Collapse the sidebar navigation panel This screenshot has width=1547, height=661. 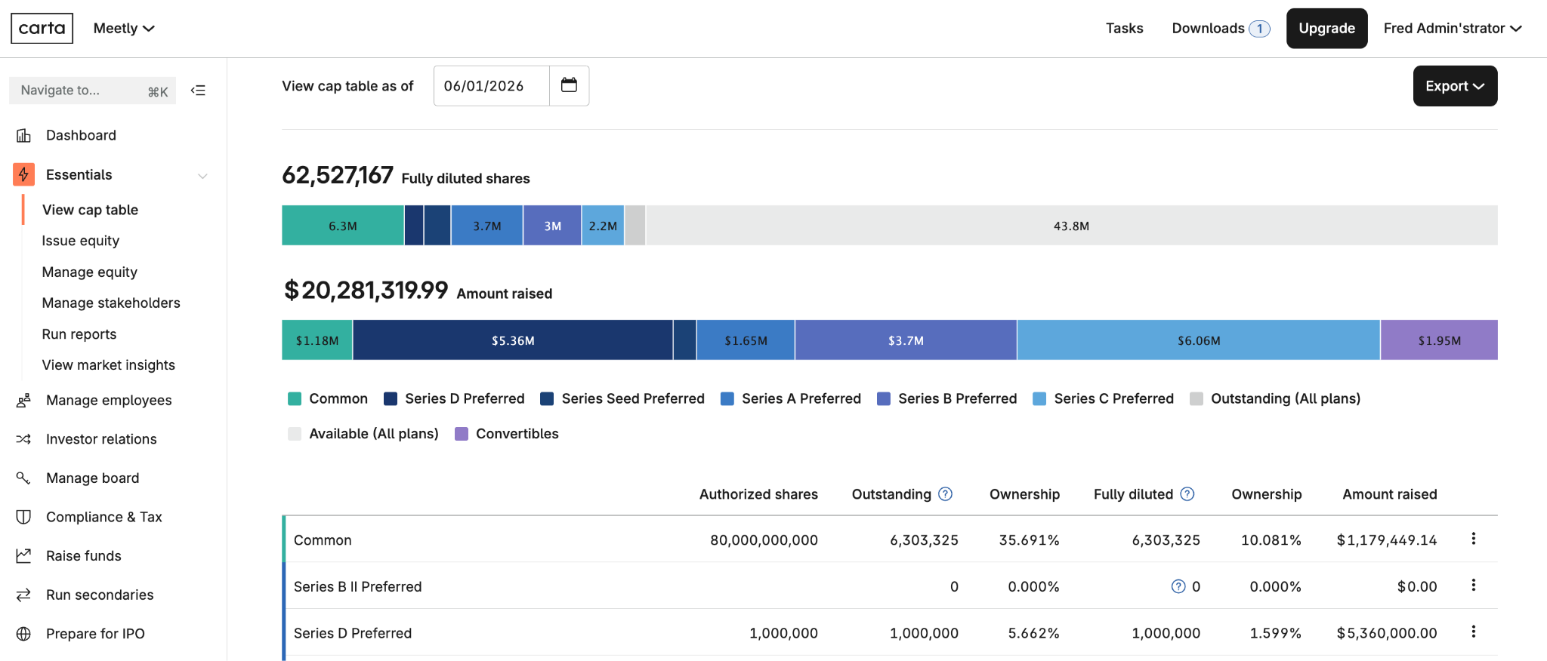point(198,91)
